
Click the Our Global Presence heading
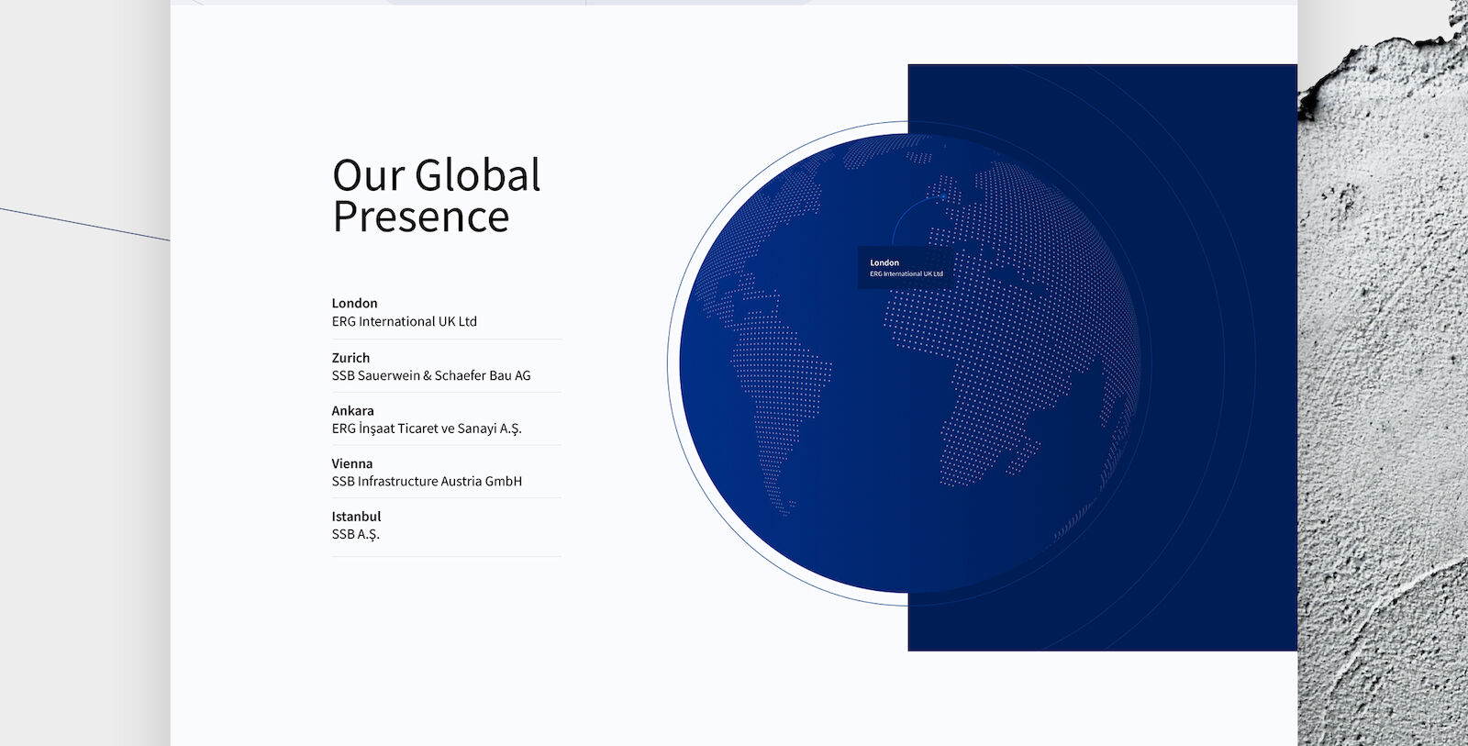click(436, 195)
